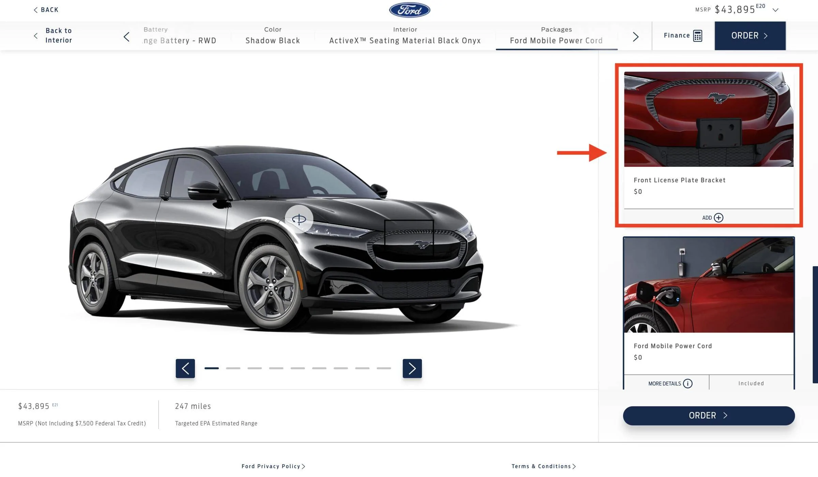Click the ORDER button in the top bar
This screenshot has height=477, width=818.
(750, 35)
